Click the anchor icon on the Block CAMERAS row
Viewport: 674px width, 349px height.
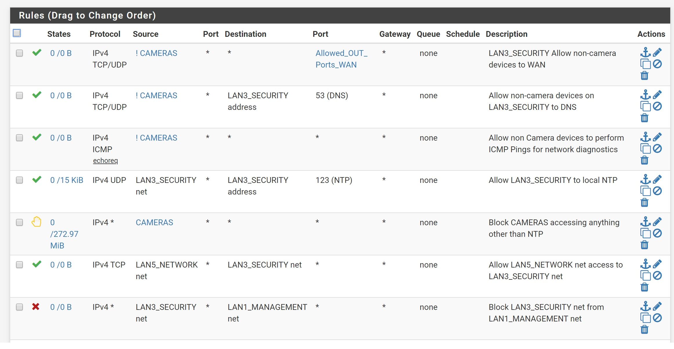(645, 221)
